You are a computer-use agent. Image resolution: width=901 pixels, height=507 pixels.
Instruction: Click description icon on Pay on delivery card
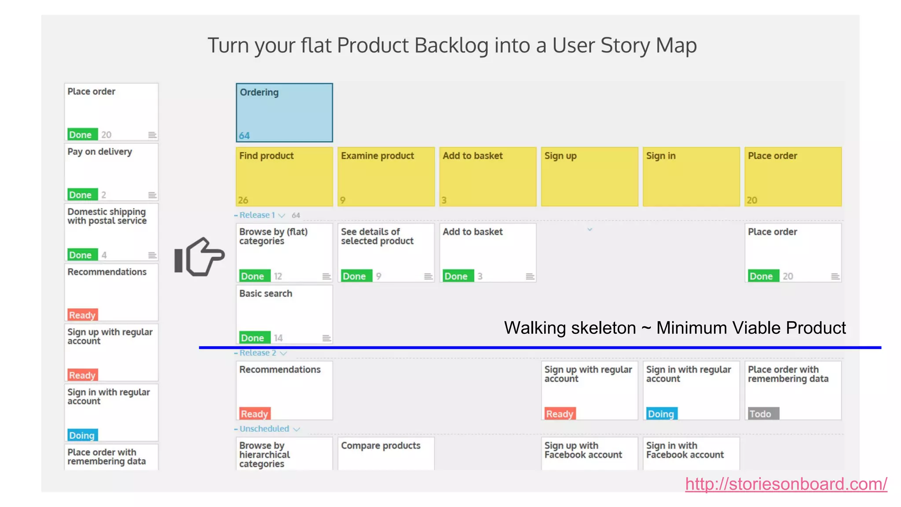(152, 195)
